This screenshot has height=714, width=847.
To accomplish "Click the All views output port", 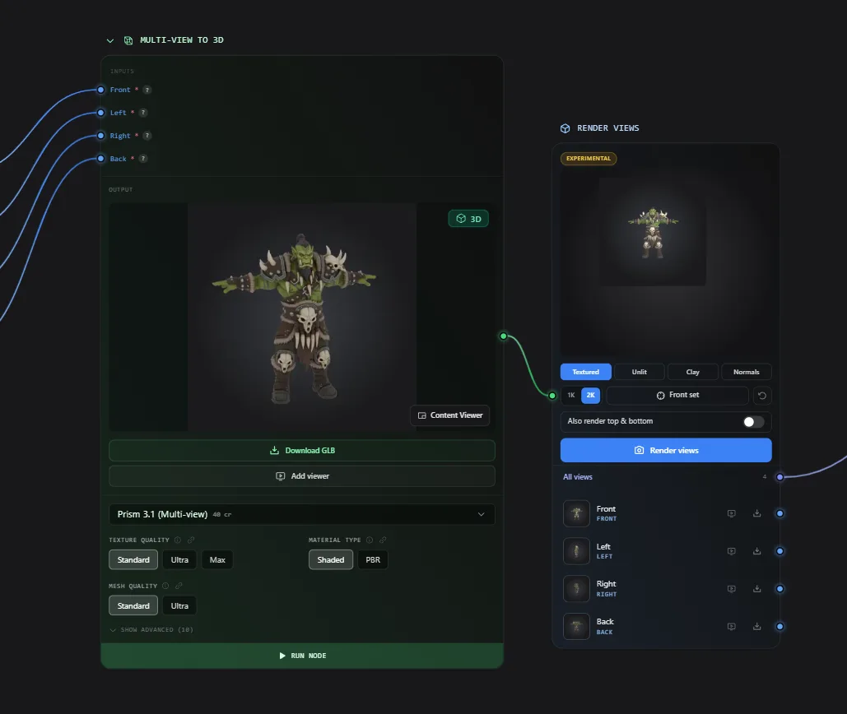I will click(x=780, y=476).
